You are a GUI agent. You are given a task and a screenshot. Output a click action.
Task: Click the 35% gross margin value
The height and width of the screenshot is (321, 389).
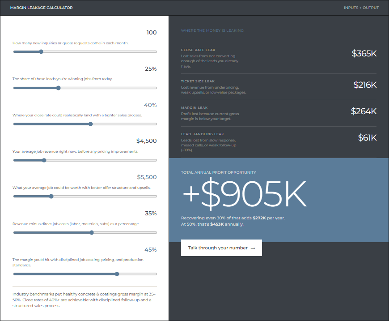(x=151, y=214)
